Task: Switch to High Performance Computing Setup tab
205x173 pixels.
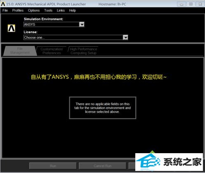Action: [x=83, y=51]
